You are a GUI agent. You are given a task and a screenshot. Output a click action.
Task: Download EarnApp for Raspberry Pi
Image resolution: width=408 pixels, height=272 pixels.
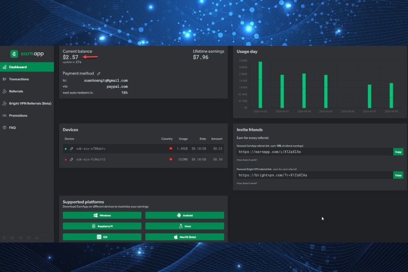coord(102,226)
